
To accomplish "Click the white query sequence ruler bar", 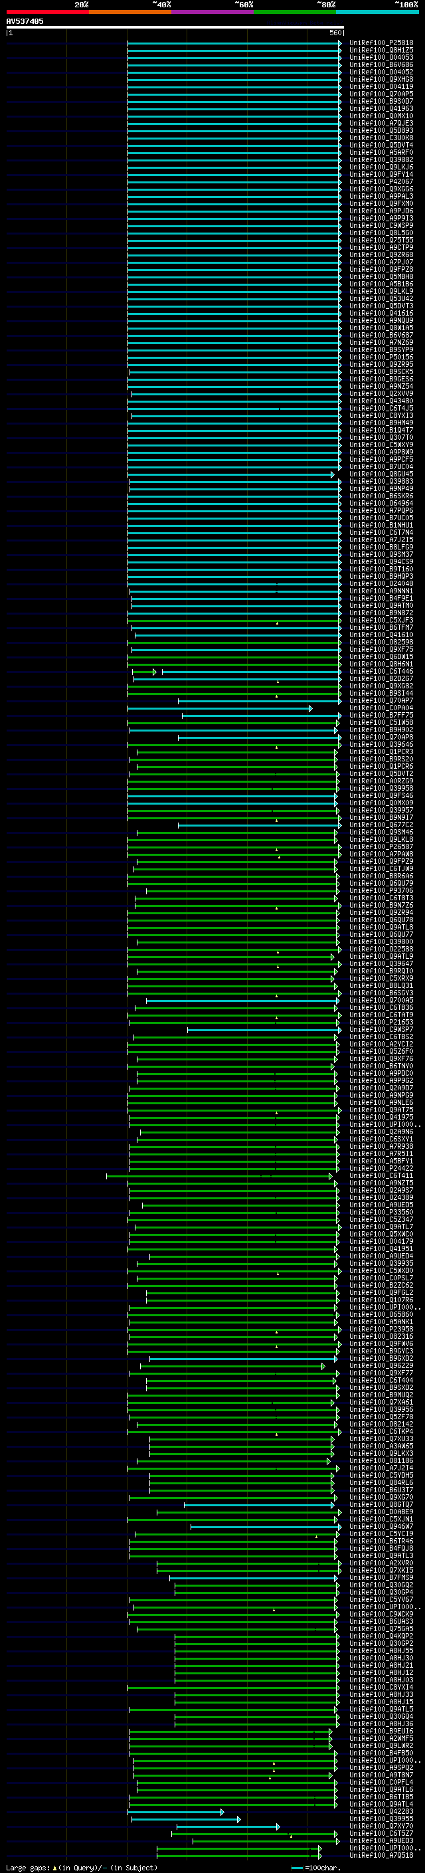I will (175, 28).
